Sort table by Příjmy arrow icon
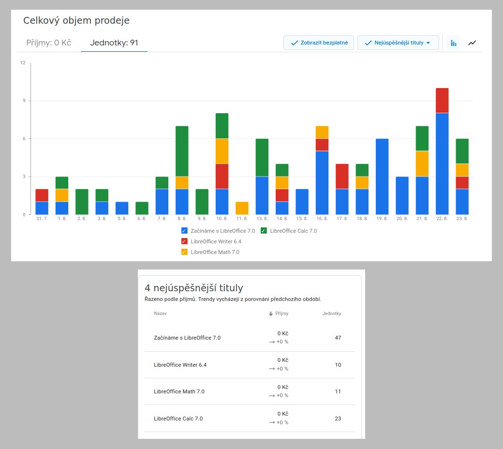The width and height of the screenshot is (503, 449). [x=271, y=314]
